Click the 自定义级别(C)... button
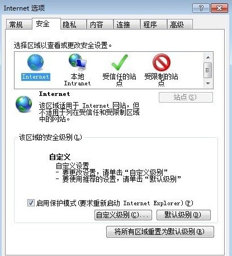 tap(123, 215)
